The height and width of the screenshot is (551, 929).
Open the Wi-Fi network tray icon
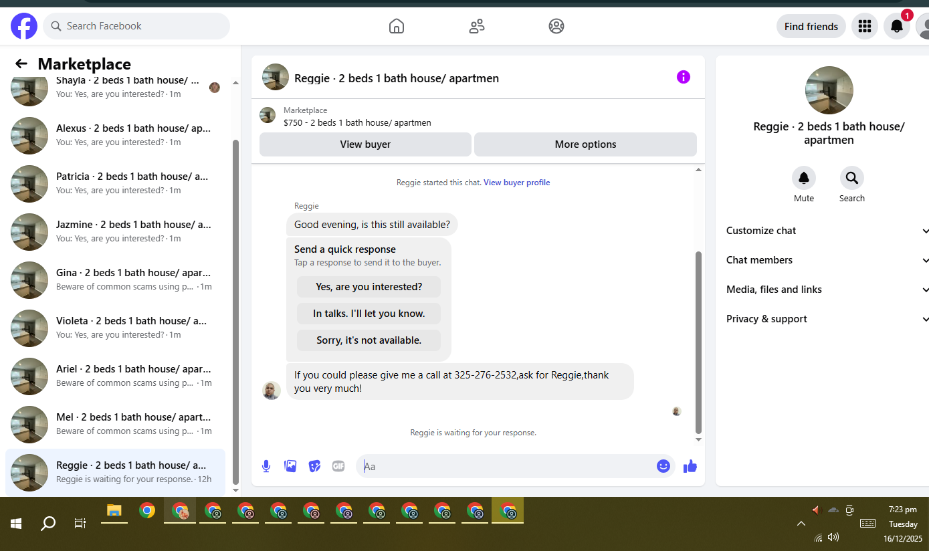coord(818,538)
